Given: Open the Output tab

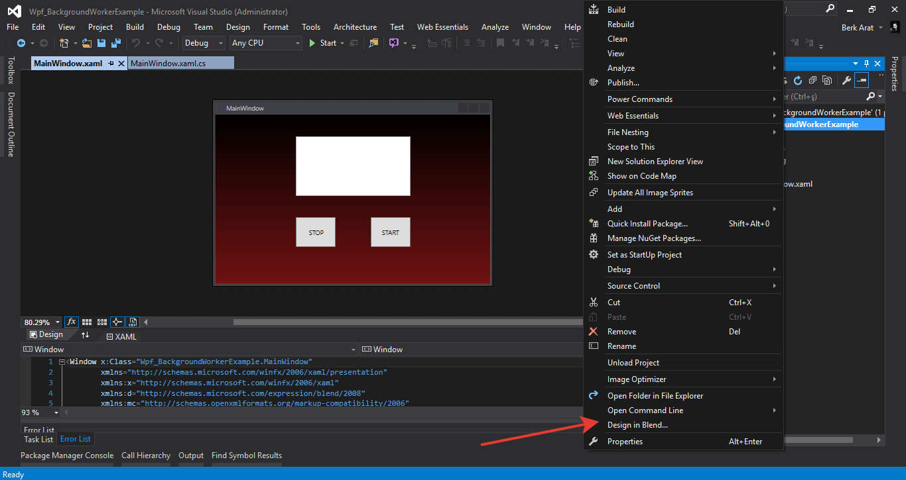Looking at the screenshot, I should (x=191, y=456).
